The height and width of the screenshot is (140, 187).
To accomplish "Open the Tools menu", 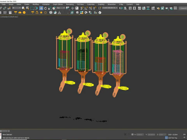I will click(x=4, y=4).
